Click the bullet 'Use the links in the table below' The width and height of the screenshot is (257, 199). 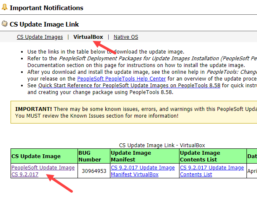click(x=106, y=52)
